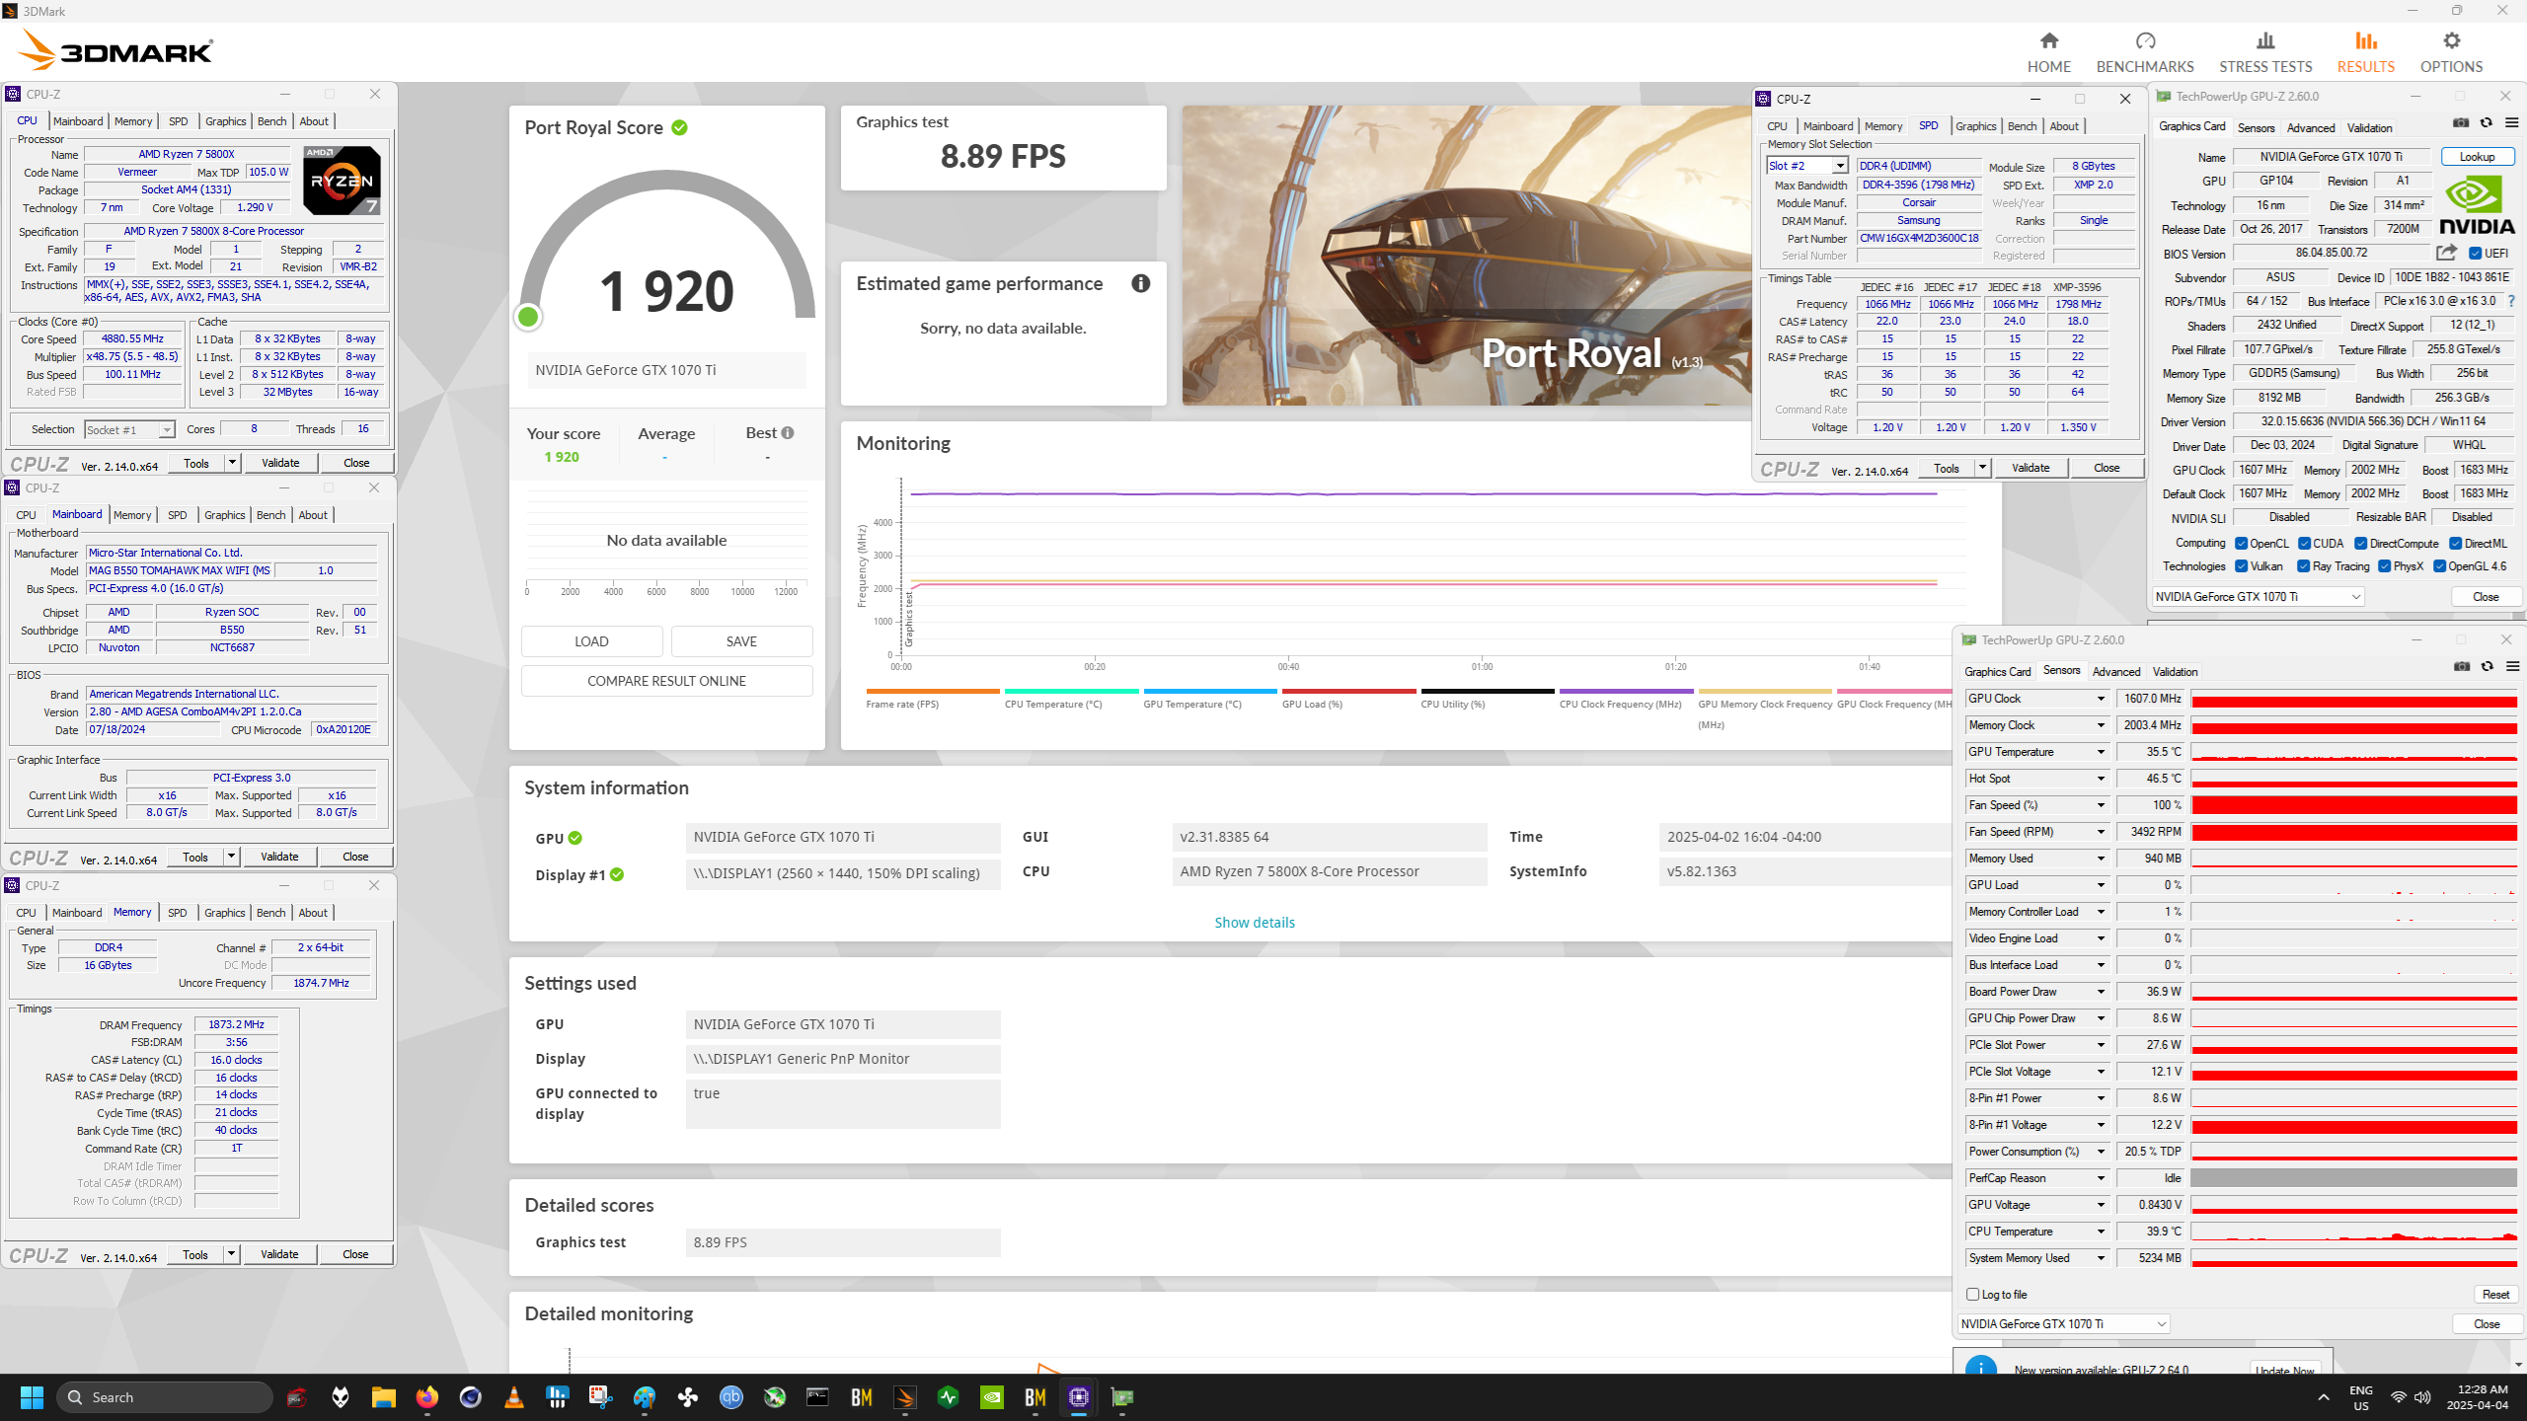Viewport: 2527px width, 1421px height.
Task: Open qBittorrent from the taskbar
Action: pyautogui.click(x=731, y=1397)
